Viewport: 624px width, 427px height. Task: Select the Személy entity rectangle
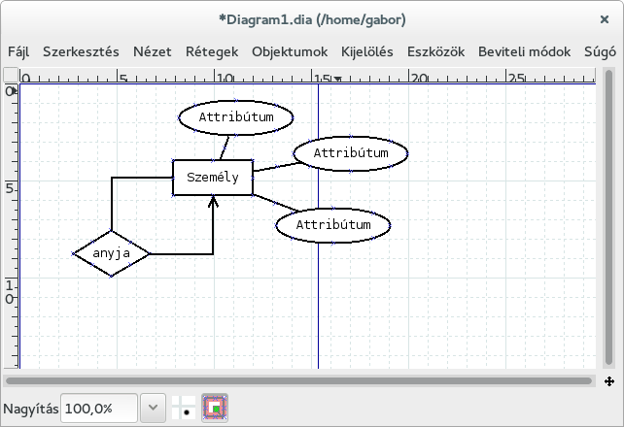212,178
